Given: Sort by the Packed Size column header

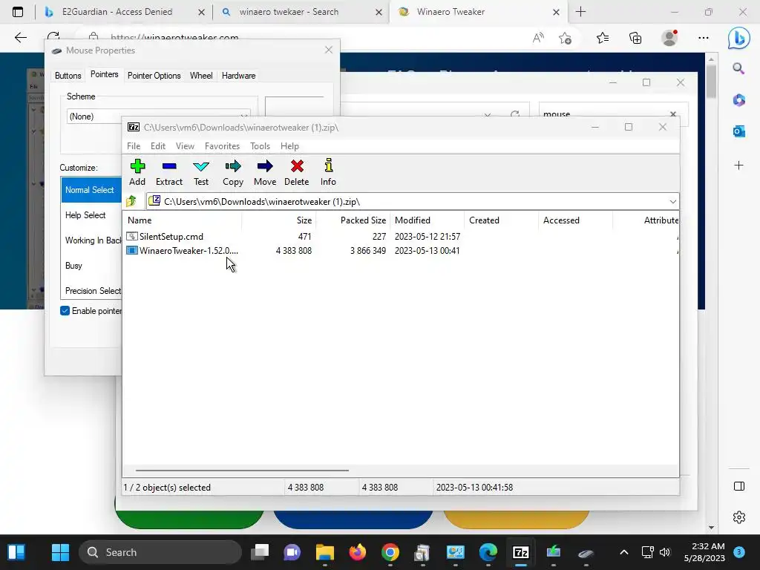Looking at the screenshot, I should (353, 220).
